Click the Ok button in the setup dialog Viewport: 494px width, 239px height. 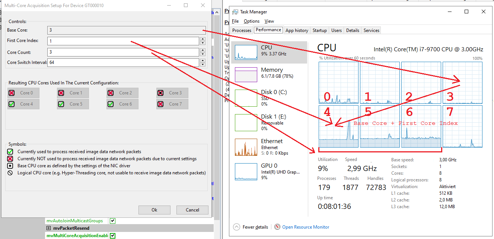[154, 210]
